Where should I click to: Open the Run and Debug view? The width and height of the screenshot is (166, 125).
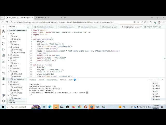click(x=3, y=49)
